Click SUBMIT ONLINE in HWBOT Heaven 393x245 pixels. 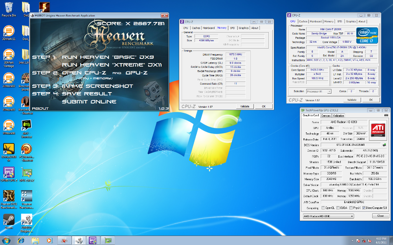[x=89, y=102]
